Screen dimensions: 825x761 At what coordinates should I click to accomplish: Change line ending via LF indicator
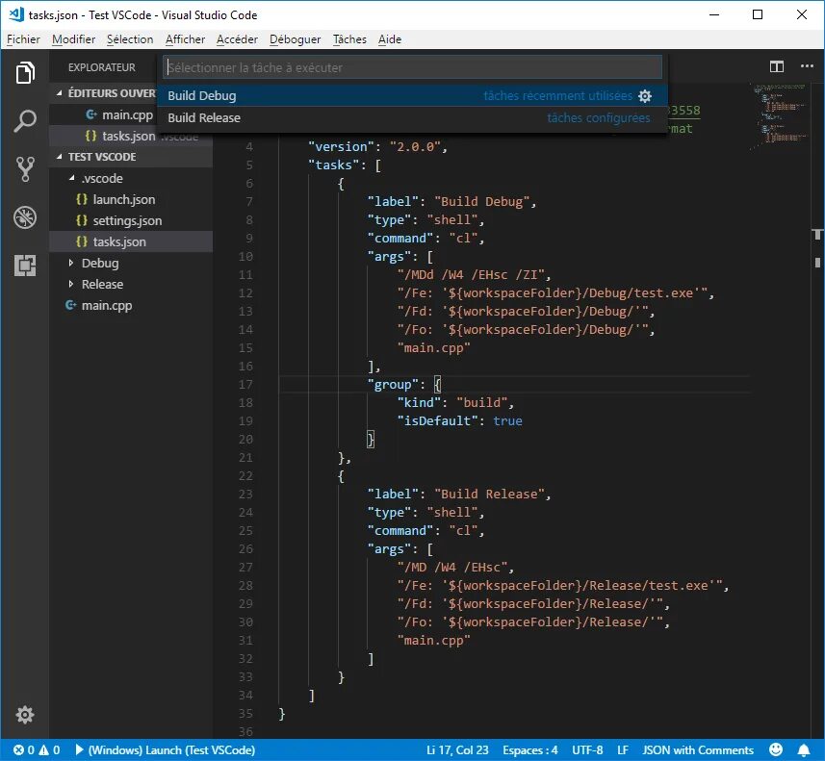[623, 750]
